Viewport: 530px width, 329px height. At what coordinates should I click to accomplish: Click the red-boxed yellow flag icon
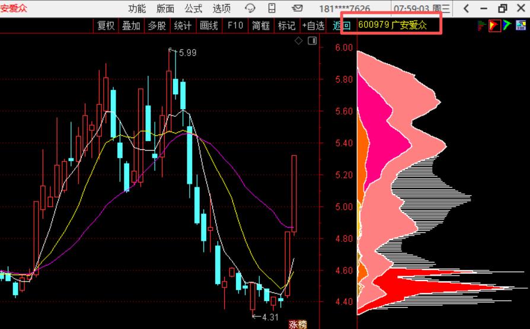494,25
